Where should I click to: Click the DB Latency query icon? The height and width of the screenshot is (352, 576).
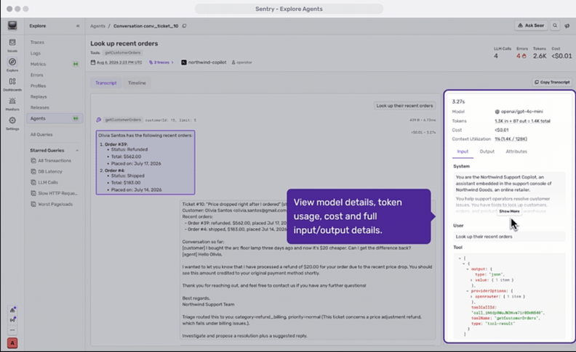[x=33, y=171]
